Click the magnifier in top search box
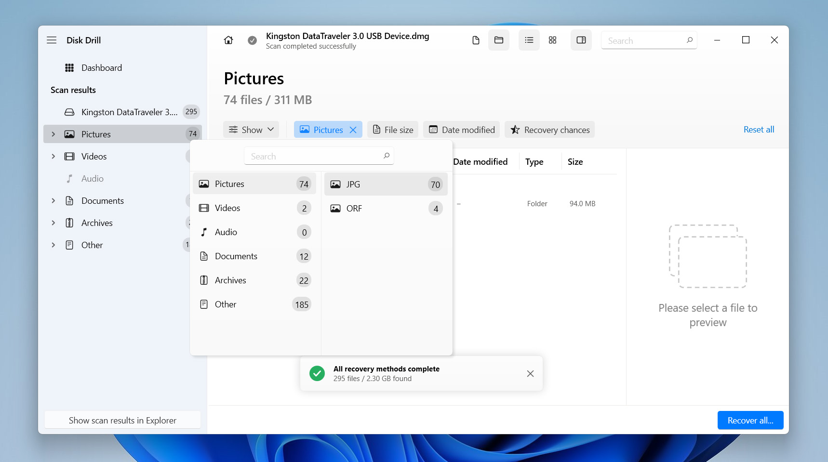 (x=690, y=40)
